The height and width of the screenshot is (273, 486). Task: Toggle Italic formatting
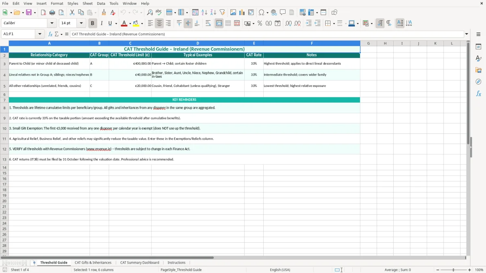[x=102, y=23]
